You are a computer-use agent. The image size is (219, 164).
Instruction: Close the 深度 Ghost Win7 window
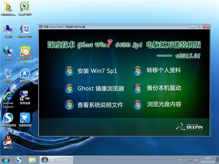[206, 27]
